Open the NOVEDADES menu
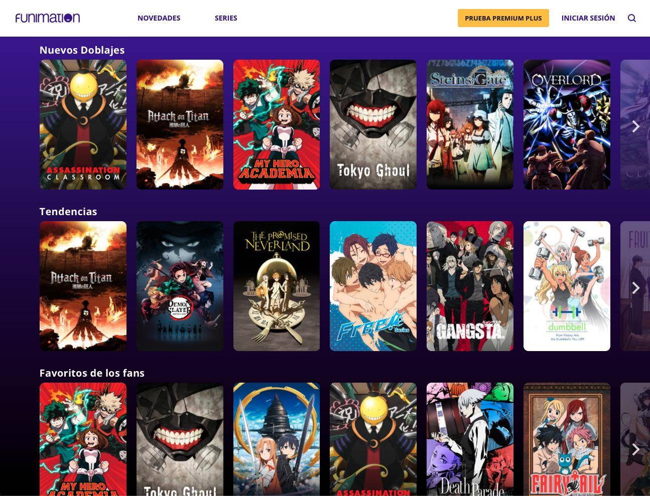This screenshot has height=496, width=650. (159, 18)
